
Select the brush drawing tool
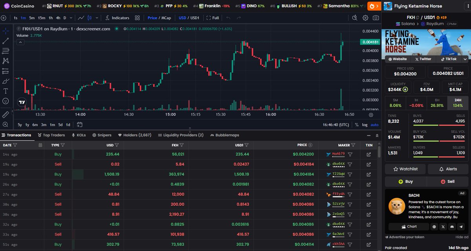coord(5,81)
